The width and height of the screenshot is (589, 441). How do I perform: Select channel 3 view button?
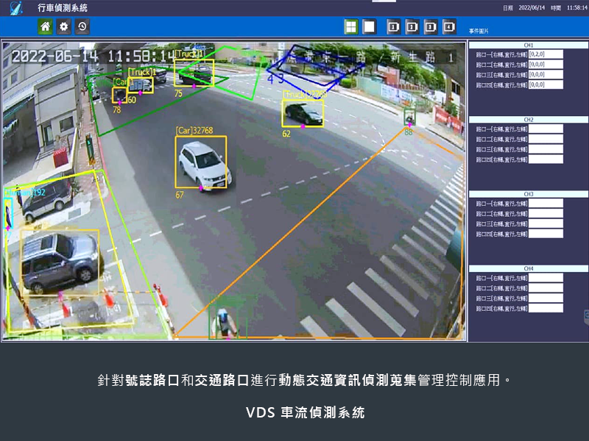tap(431, 26)
